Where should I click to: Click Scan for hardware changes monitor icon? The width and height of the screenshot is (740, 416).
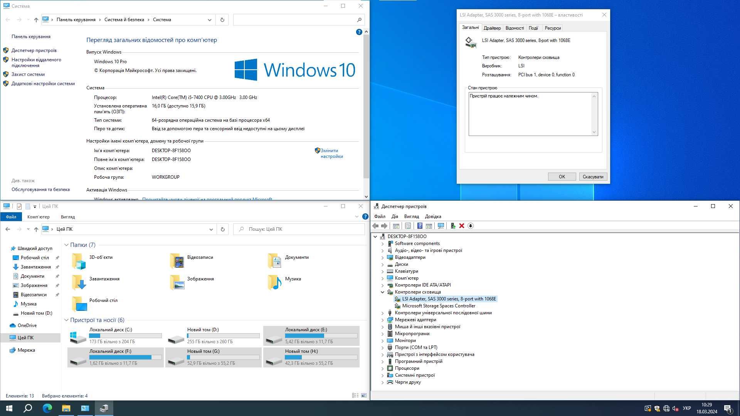click(x=441, y=226)
